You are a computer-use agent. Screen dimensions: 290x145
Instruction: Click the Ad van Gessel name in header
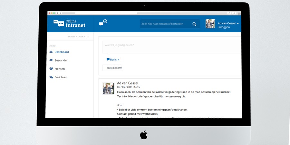pos(227,23)
